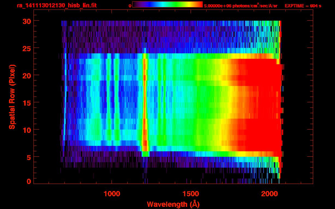Click the Wavelength (Å) axis title
Screen dimensions: 335x209
[x=173, y=204]
